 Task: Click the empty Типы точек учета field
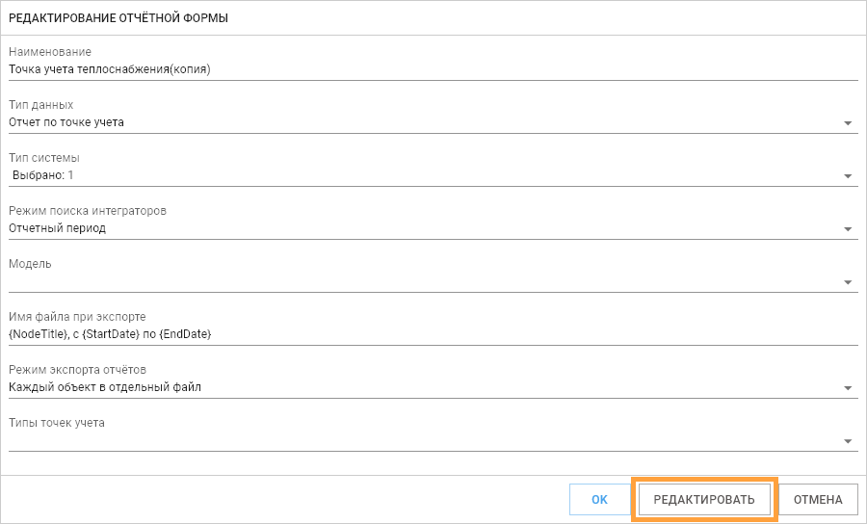425,441
